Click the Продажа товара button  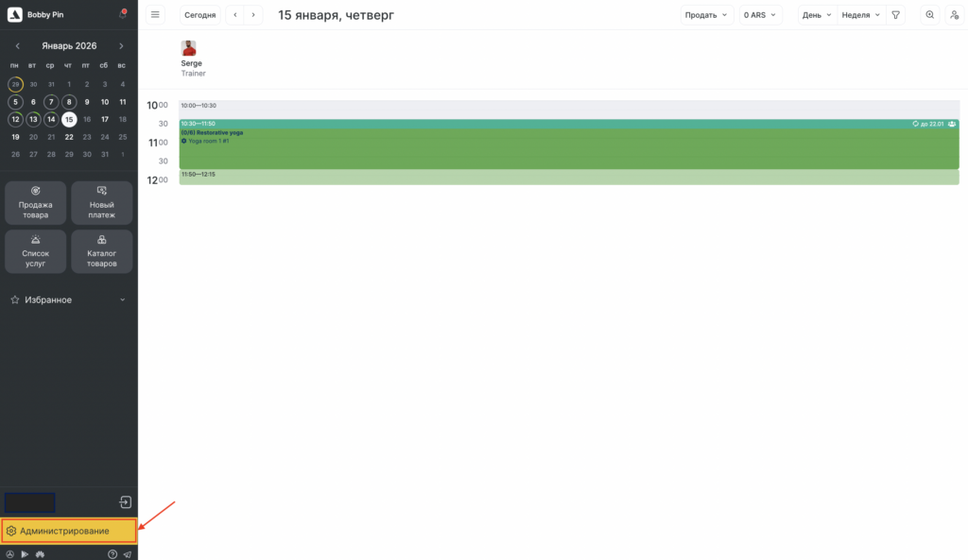click(x=36, y=203)
